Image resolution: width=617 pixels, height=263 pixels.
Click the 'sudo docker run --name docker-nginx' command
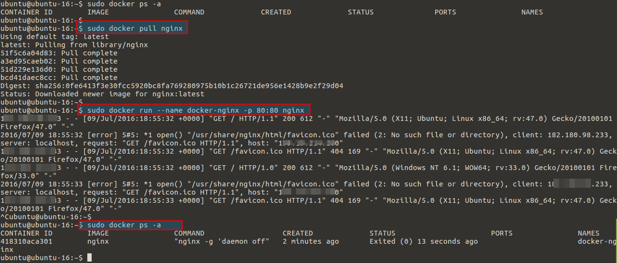[196, 110]
